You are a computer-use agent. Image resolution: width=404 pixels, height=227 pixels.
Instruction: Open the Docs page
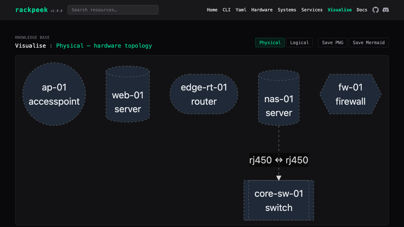pos(362,10)
